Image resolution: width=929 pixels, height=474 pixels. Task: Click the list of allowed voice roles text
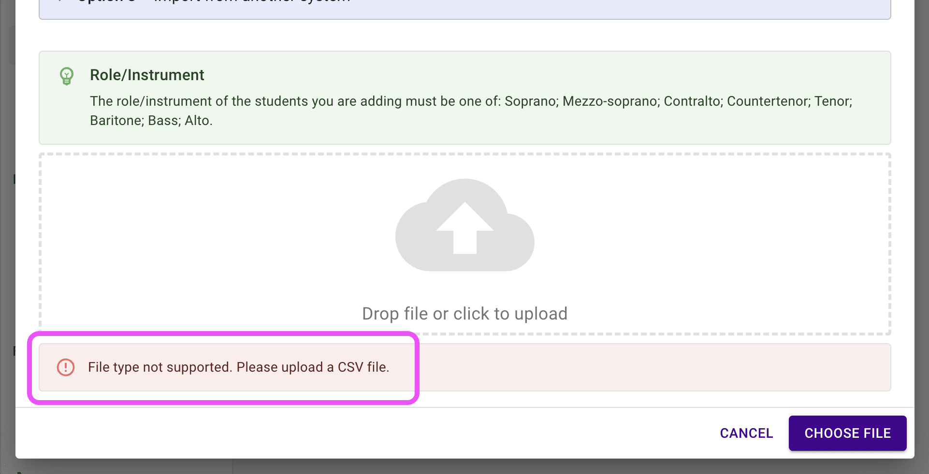coord(471,101)
